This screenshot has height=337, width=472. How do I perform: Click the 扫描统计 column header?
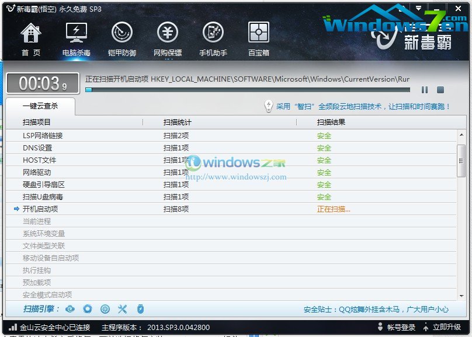click(178, 122)
